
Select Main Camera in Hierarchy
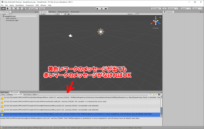(x=11, y=18)
